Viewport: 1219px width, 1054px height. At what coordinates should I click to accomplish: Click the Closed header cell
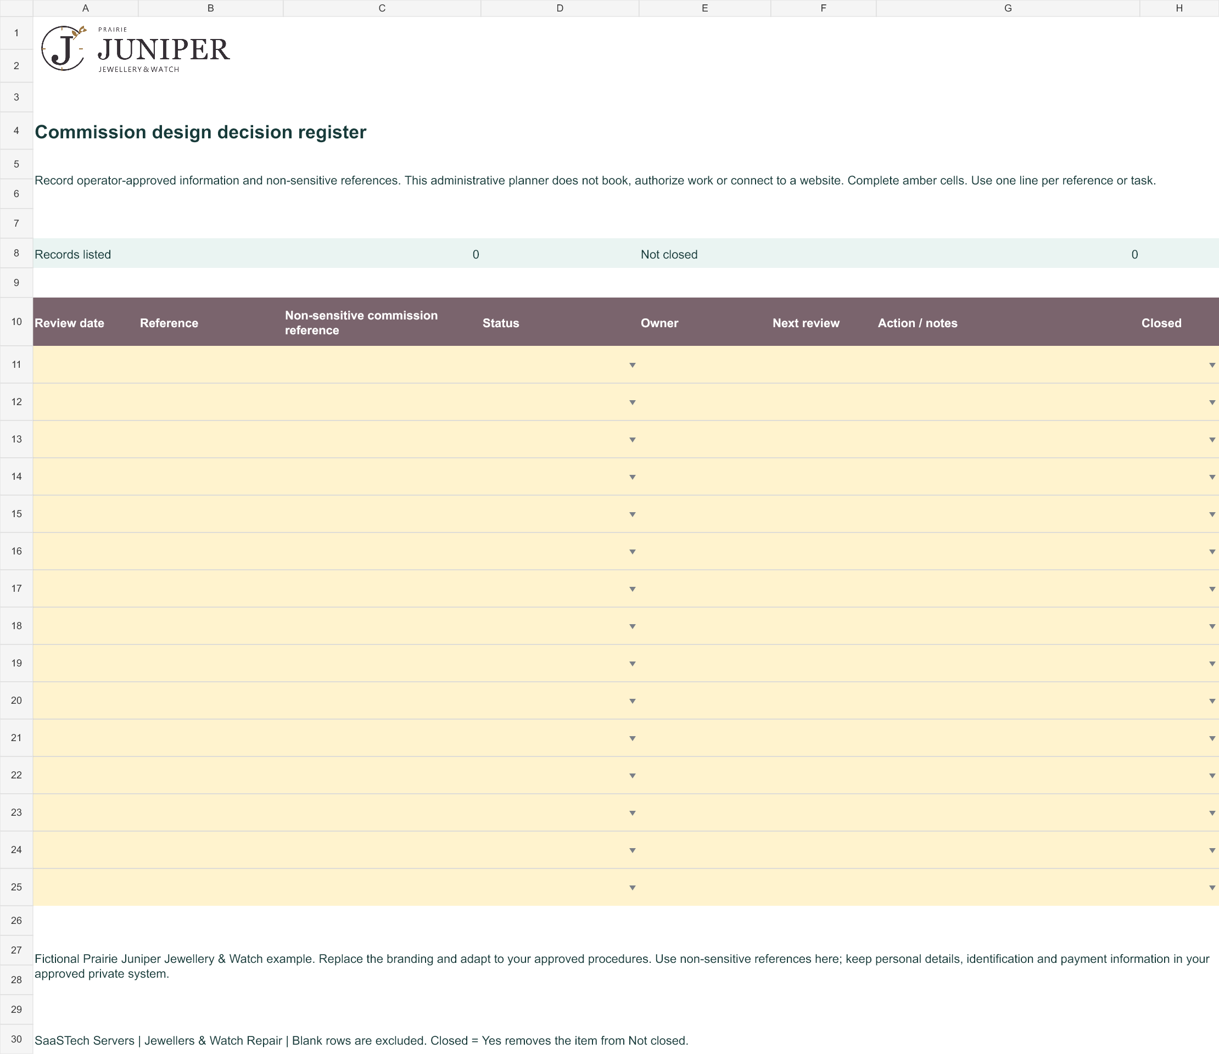1179,322
